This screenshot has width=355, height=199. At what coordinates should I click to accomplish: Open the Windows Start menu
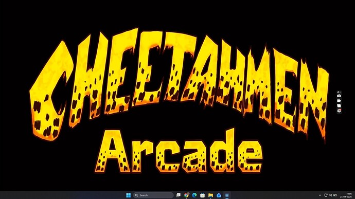[129, 195]
